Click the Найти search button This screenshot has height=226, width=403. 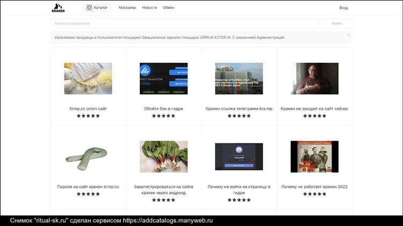click(x=337, y=24)
